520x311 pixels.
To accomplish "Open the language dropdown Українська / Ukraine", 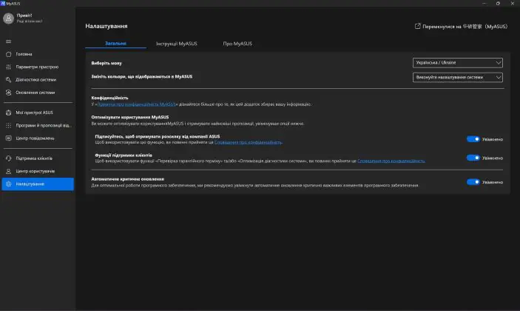I will tap(458, 63).
